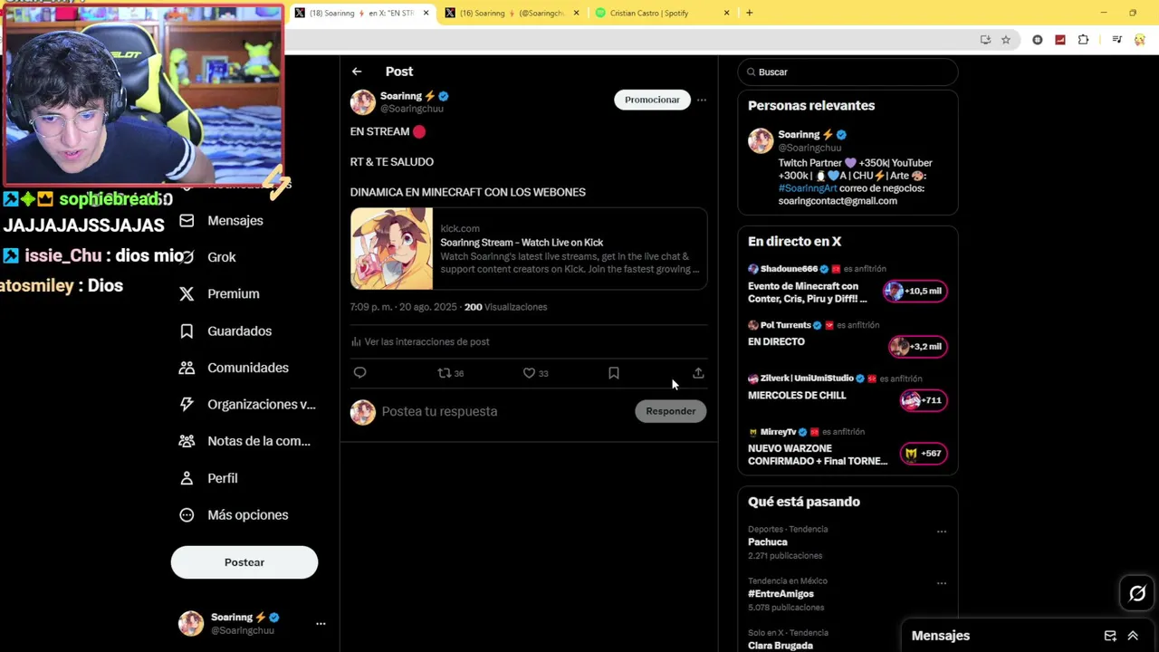Viewport: 1159px width, 652px height.
Task: Open the Clara Brugada trending topic
Action: (781, 646)
